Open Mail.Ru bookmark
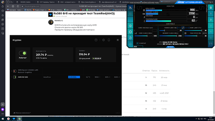This screenshot has height=121, width=215. [x=28, y=10]
